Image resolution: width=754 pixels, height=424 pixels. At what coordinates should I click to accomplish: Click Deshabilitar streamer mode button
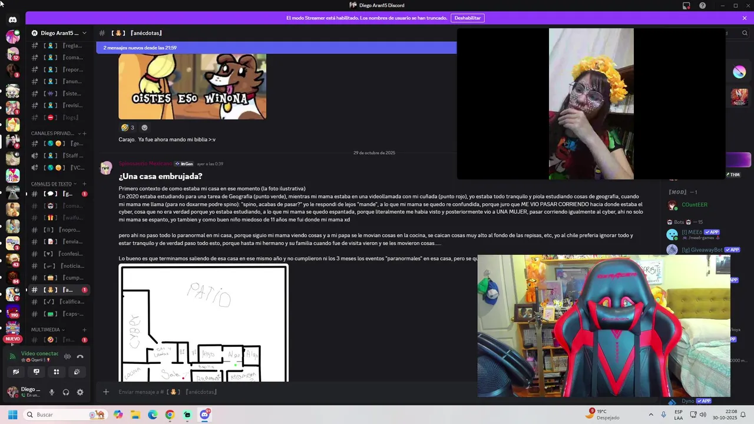[467, 18]
